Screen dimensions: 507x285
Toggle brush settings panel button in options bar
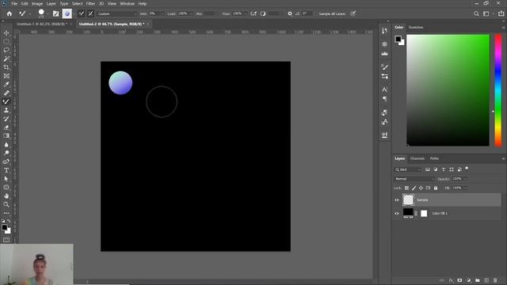tap(56, 13)
